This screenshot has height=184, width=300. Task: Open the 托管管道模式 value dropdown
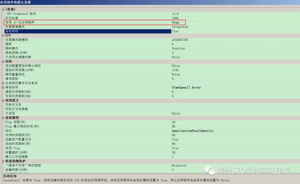coord(194,27)
